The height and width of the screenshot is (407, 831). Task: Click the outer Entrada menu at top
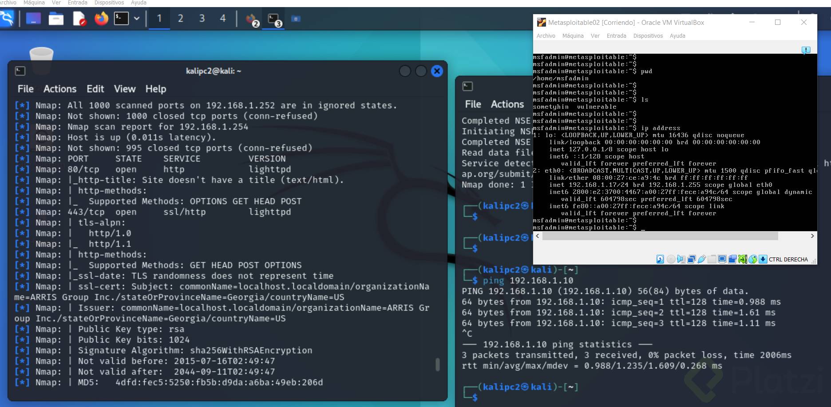point(78,3)
